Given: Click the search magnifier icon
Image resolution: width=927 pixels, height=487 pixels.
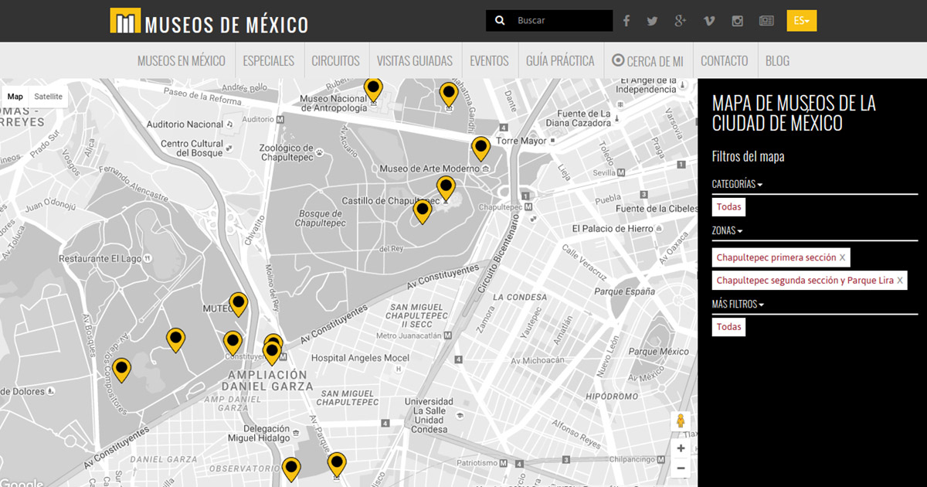Looking at the screenshot, I should click(x=500, y=21).
